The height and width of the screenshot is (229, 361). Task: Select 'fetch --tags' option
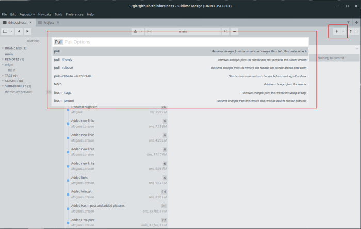pyautogui.click(x=180, y=93)
